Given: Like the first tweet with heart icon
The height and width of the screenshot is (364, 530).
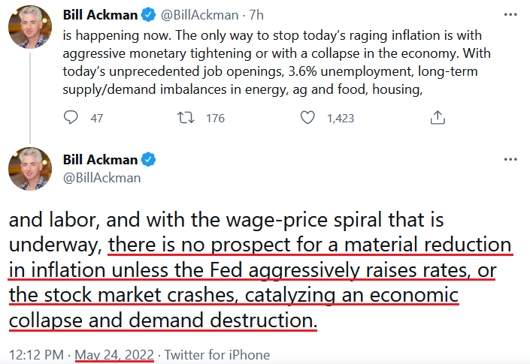Looking at the screenshot, I should [x=307, y=118].
